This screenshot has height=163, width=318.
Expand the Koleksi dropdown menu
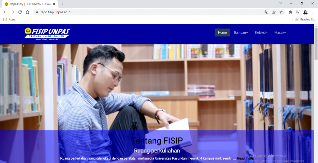[x=261, y=33]
